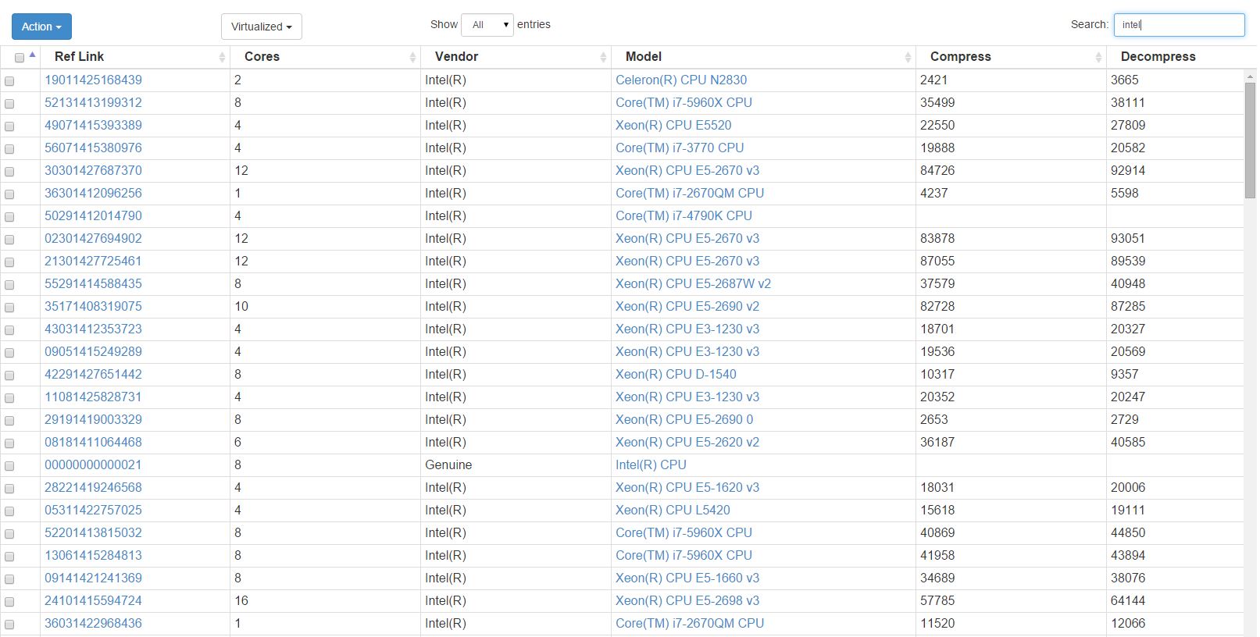Click the Cores value 10

pyautogui.click(x=241, y=306)
